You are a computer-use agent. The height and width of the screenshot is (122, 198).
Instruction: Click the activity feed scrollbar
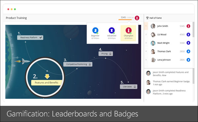193,76
